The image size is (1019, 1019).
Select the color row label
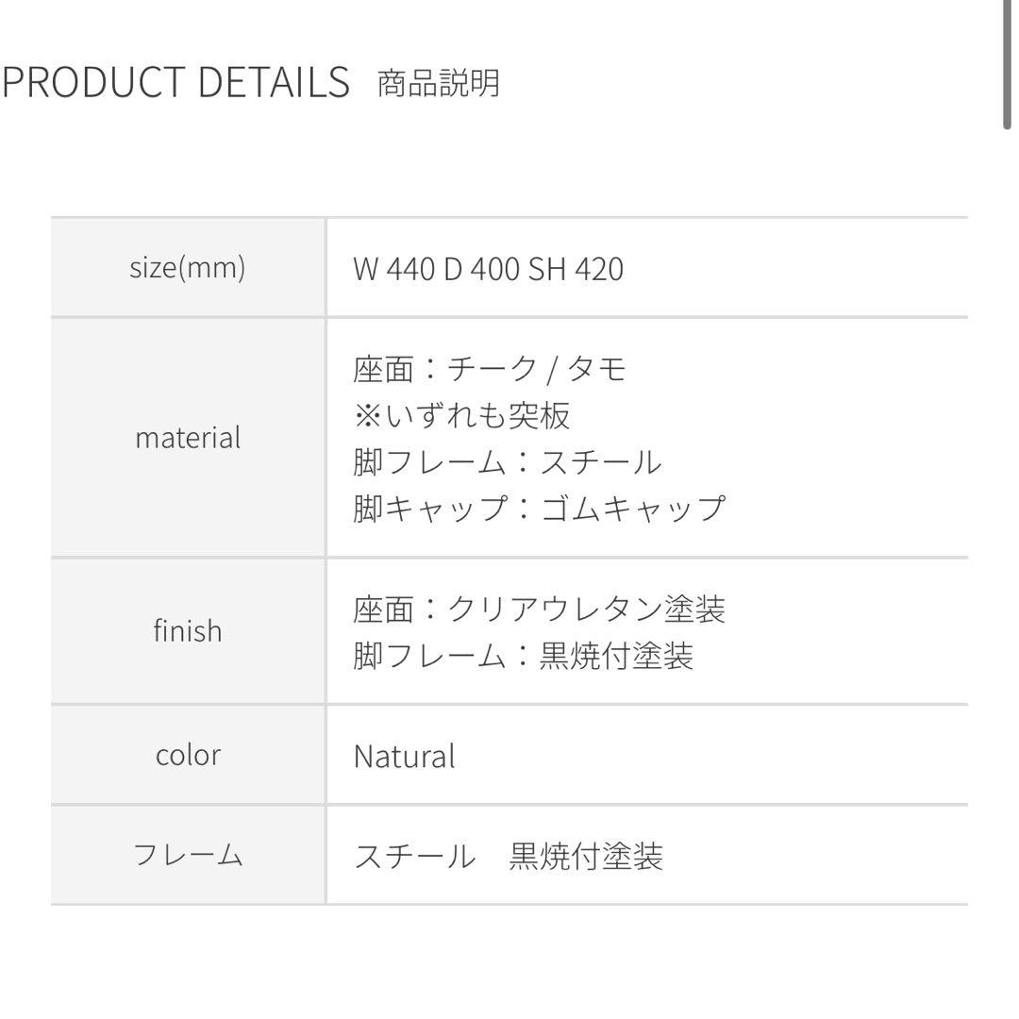[x=187, y=755]
